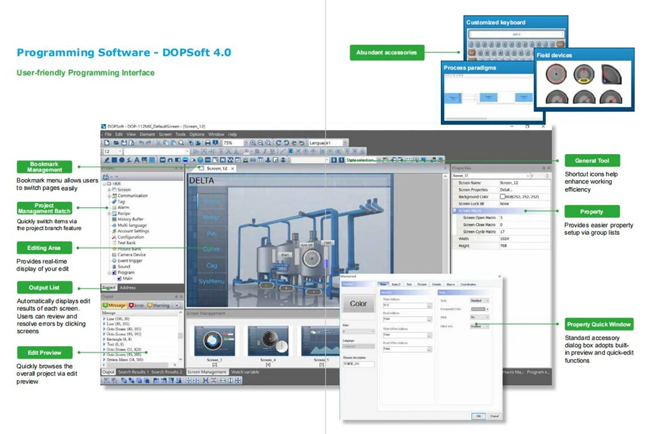Open the Language1 dropdown
The height and width of the screenshot is (434, 655).
345,142
